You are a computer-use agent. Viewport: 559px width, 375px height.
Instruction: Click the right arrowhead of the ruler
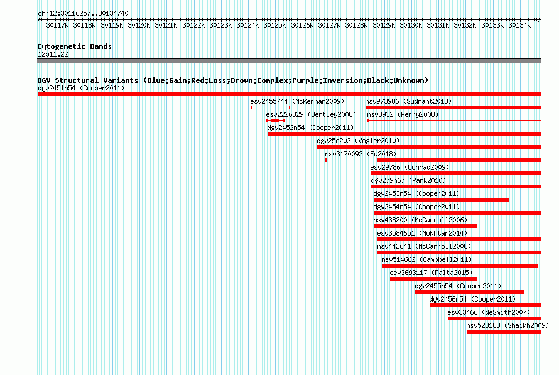point(540,19)
